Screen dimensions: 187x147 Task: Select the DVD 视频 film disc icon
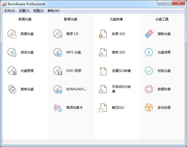(58, 71)
